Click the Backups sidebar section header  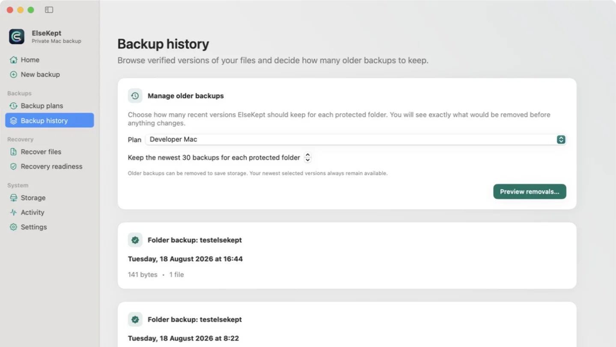point(19,93)
